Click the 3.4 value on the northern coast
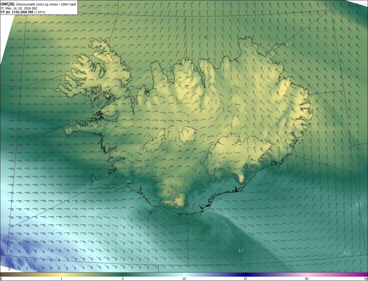Screen dimensions: 368x281 click(167, 73)
